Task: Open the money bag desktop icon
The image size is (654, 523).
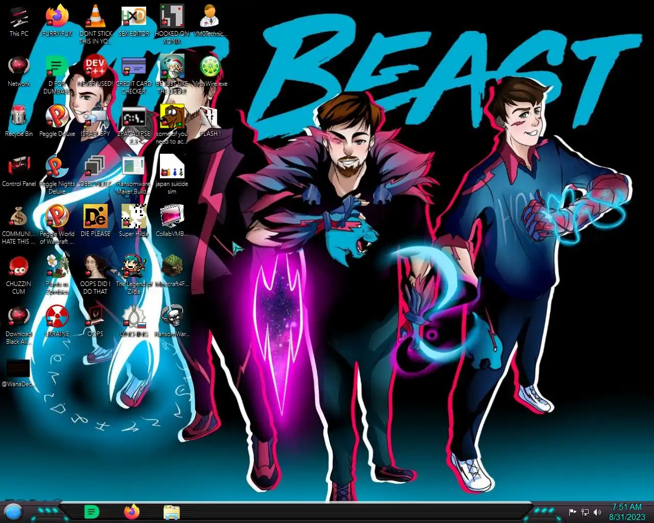Action: pyautogui.click(x=19, y=225)
